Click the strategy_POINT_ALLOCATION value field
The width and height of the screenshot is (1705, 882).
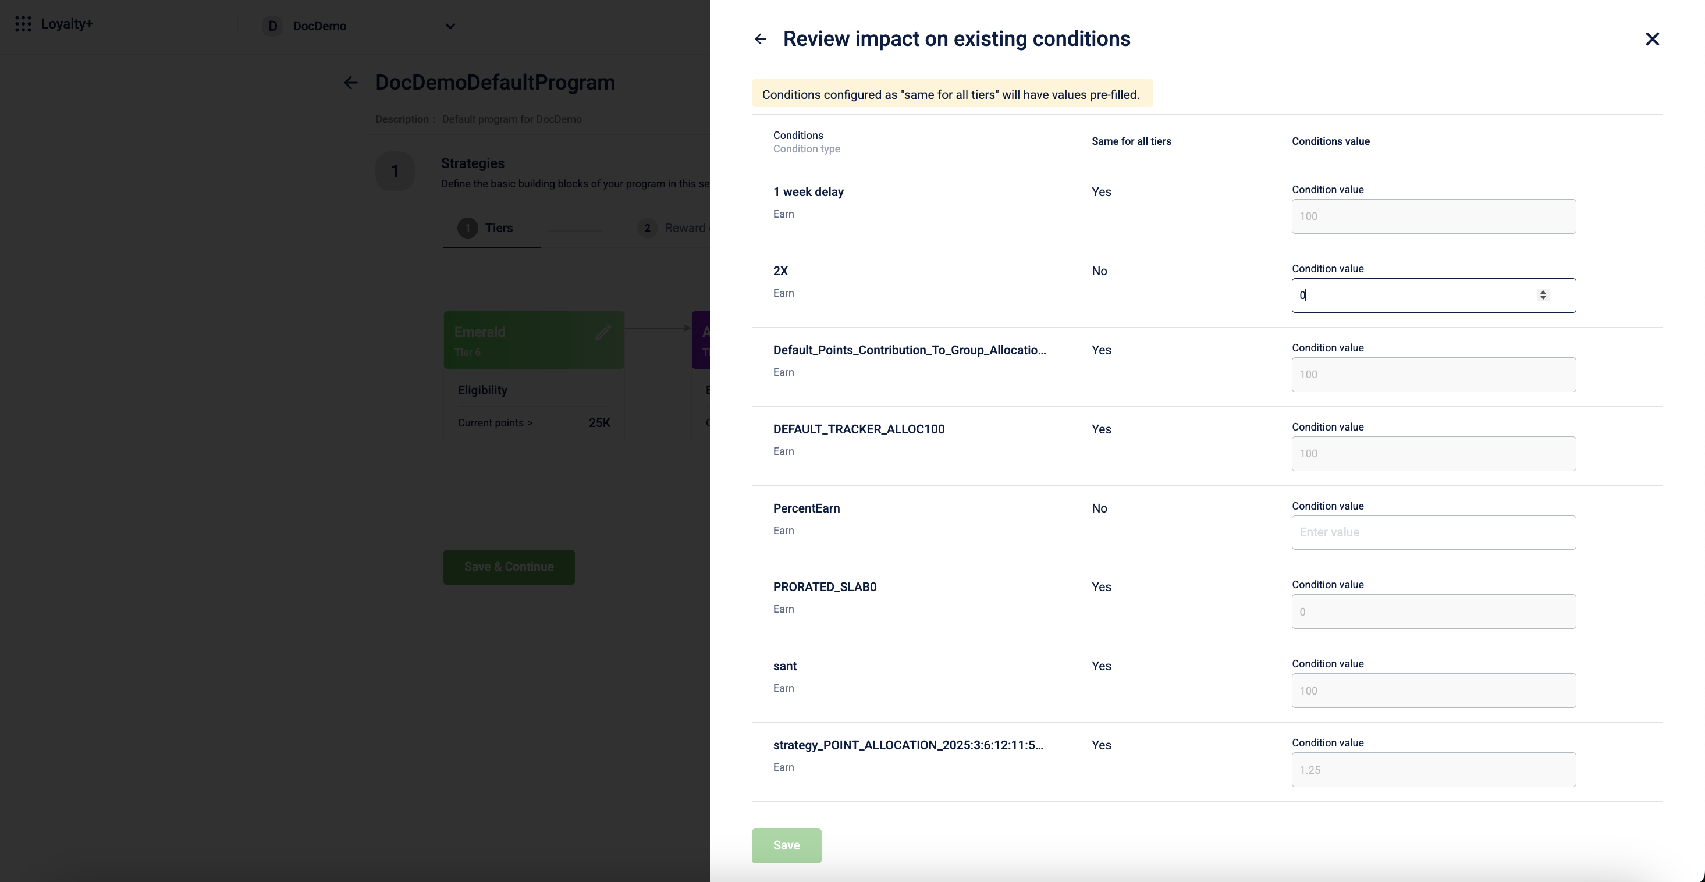pyautogui.click(x=1433, y=770)
